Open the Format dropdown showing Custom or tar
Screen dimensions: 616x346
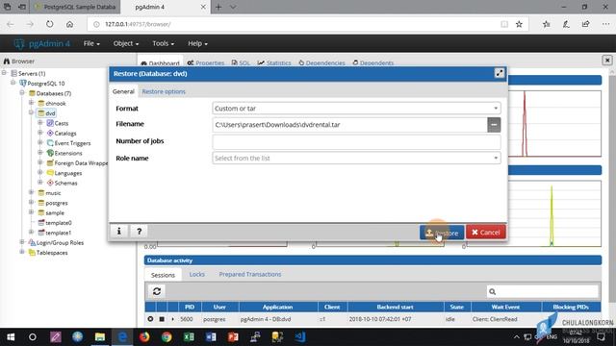pyautogui.click(x=356, y=109)
